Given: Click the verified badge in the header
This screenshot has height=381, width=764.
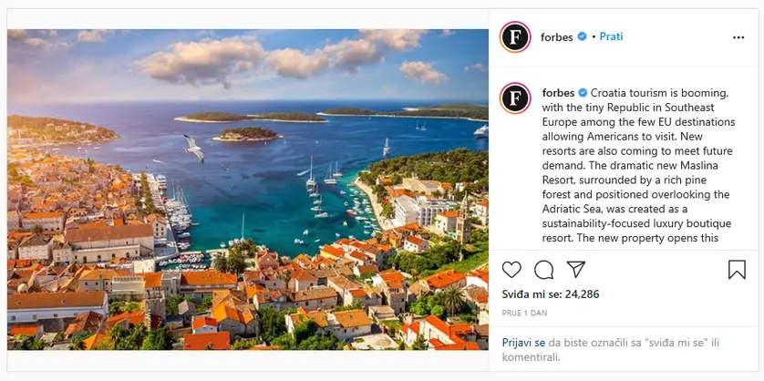Looking at the screenshot, I should tap(582, 37).
